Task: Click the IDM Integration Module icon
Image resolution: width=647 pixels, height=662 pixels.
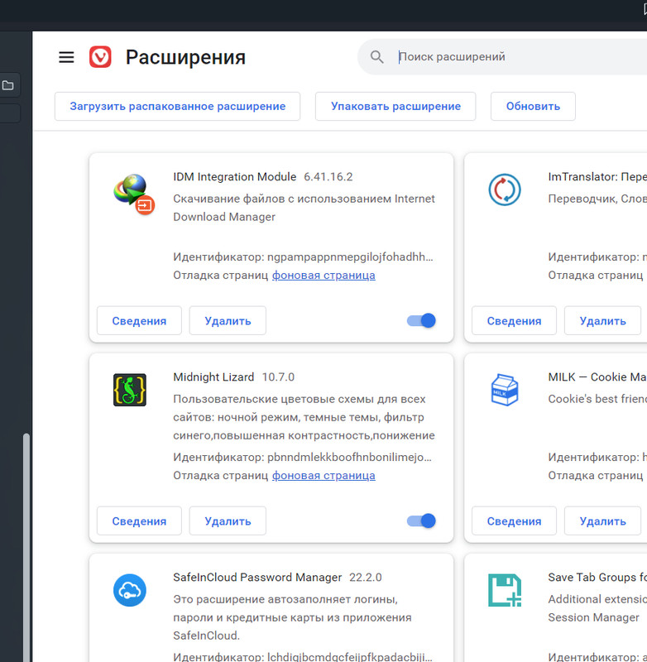Action: click(134, 194)
